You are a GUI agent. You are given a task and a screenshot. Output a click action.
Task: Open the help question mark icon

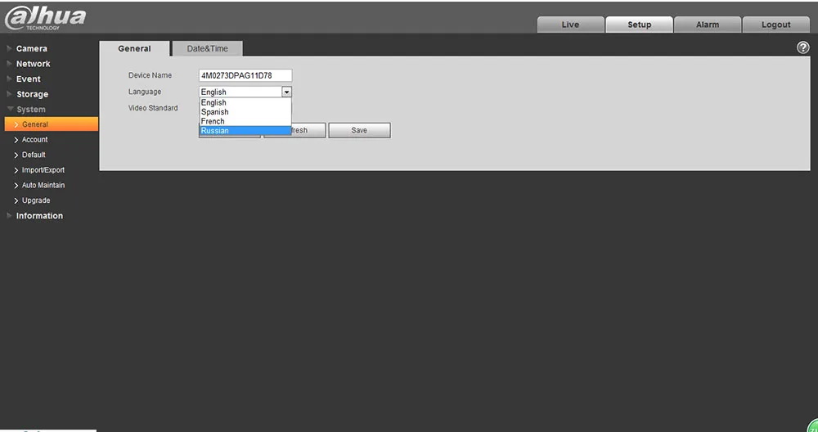[x=803, y=47]
